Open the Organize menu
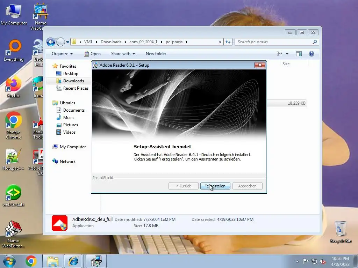Viewport: 358px width, 268px height. [62, 54]
